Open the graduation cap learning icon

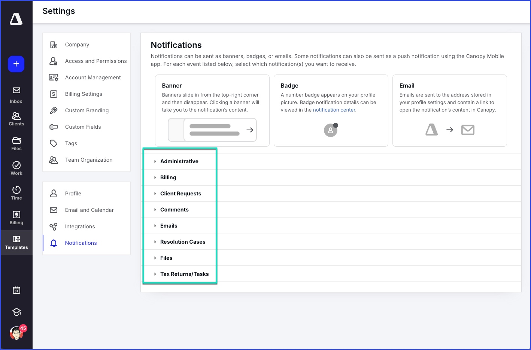pos(16,312)
